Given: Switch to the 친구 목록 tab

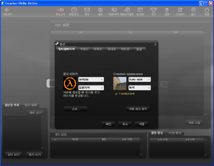Looking at the screenshot, I should (x=31, y=105).
